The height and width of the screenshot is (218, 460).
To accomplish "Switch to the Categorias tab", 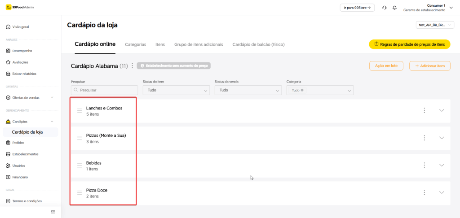I will click(135, 44).
